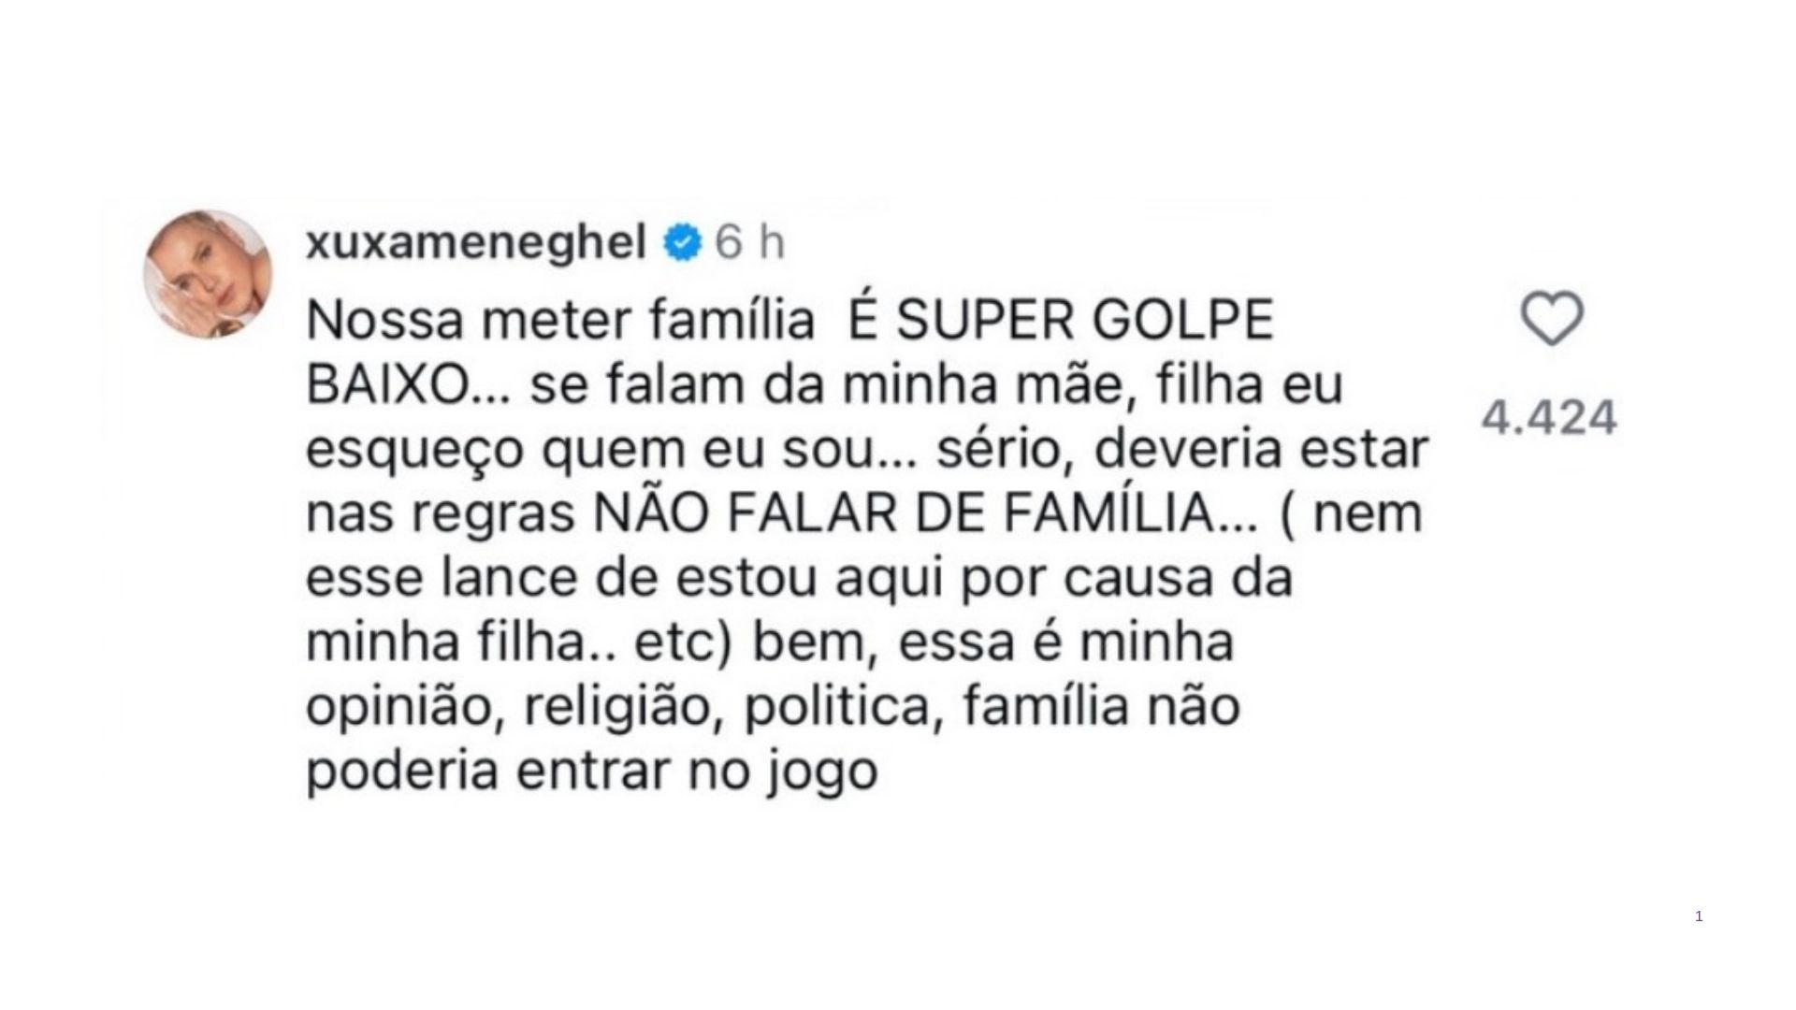Click the blue verified badge
Image resolution: width=1796 pixels, height=1010 pixels.
[682, 243]
